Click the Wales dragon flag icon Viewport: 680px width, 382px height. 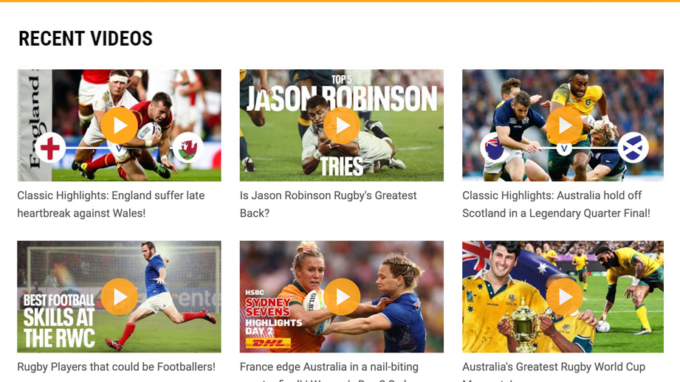[x=188, y=148]
